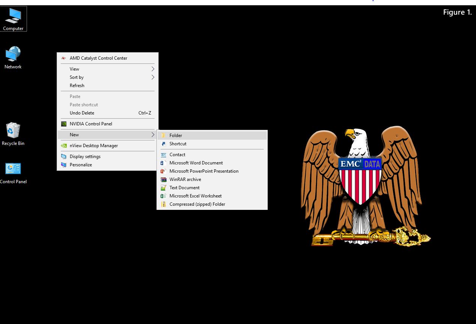Click the NVIDIA Control Panel icon
Viewport: 476px width, 324px height.
[64, 124]
